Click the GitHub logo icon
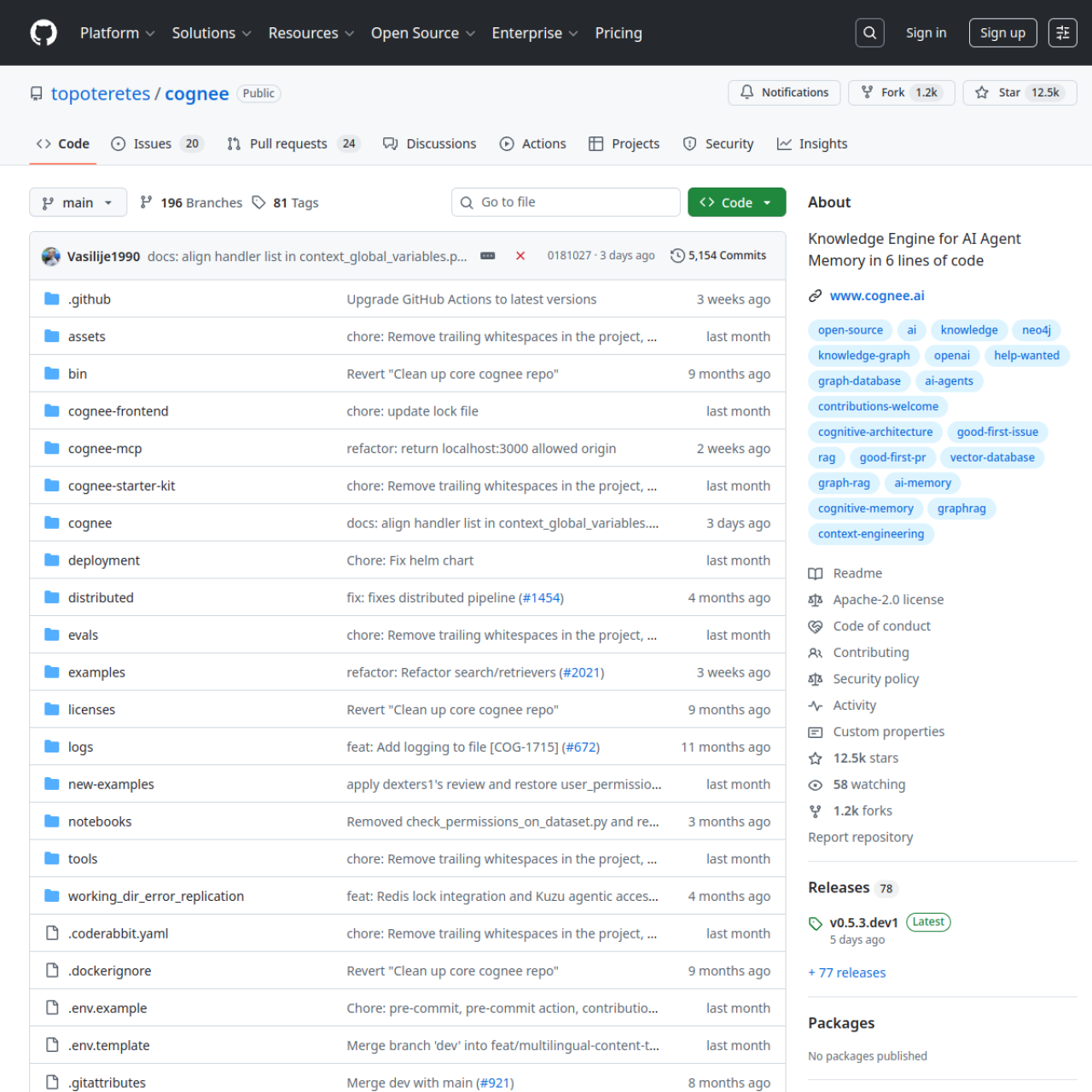Viewport: 1092px width, 1092px height. [43, 32]
